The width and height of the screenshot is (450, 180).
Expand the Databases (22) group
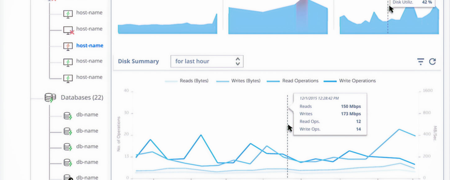[x=82, y=97]
